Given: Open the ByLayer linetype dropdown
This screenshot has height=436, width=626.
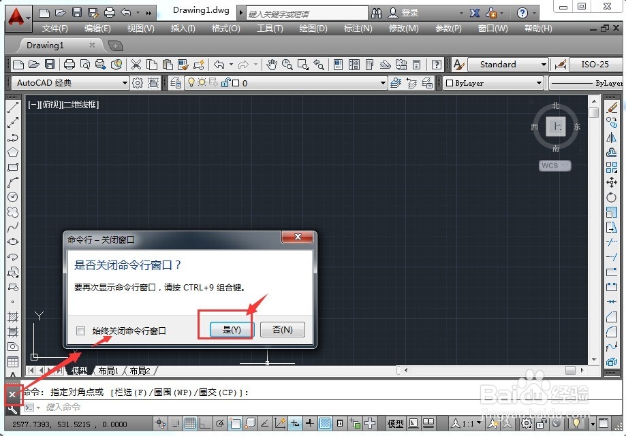Looking at the screenshot, I should coord(586,83).
